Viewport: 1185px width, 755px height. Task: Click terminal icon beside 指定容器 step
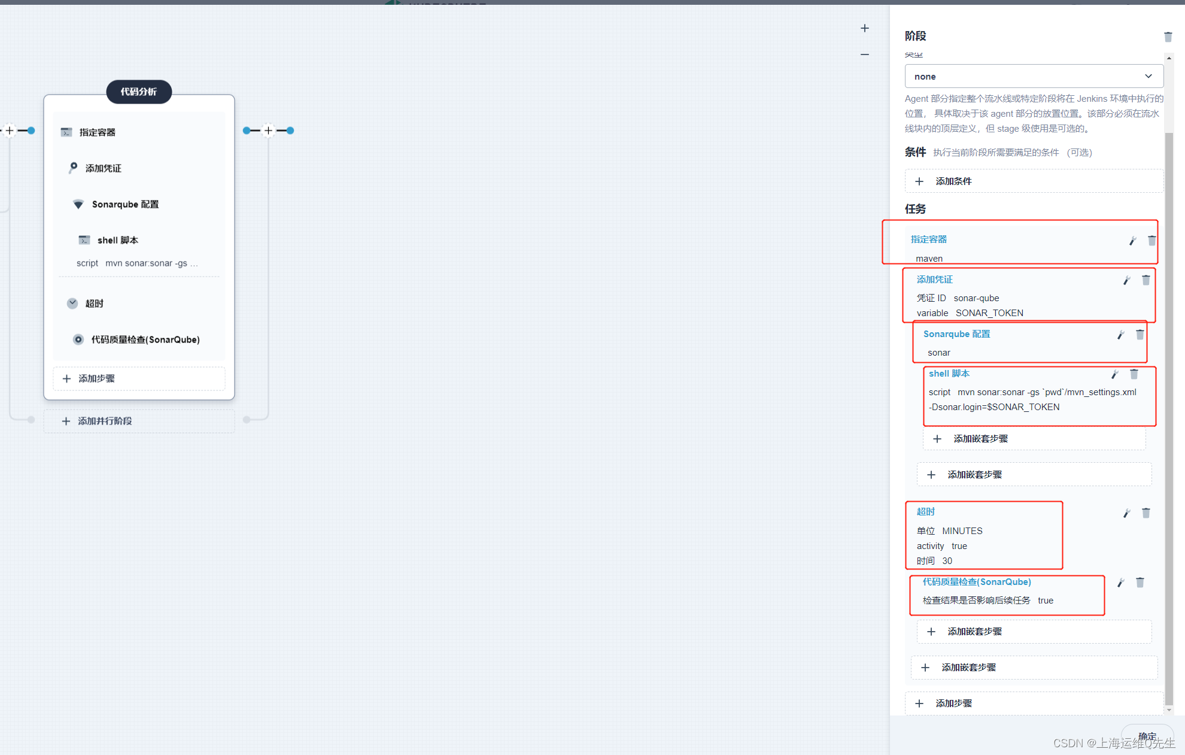coord(66,132)
